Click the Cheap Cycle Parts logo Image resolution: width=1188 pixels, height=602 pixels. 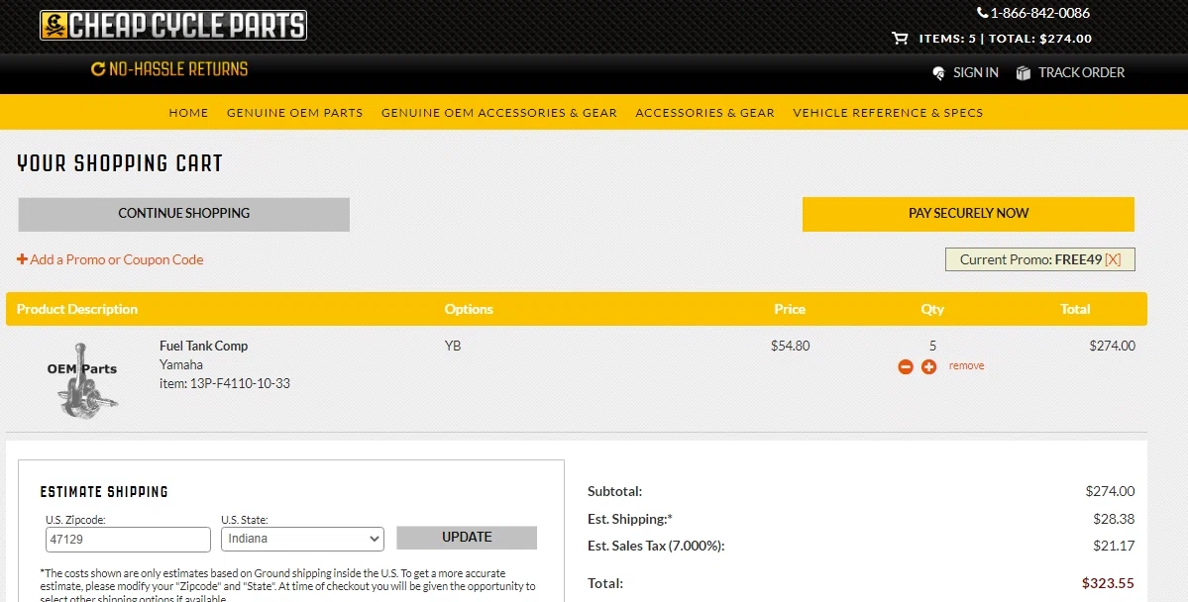(172, 25)
